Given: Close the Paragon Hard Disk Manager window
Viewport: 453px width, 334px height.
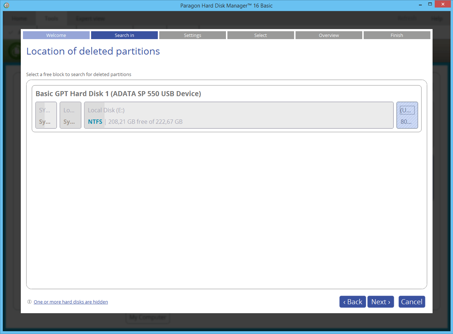Looking at the screenshot, I should (443, 5).
